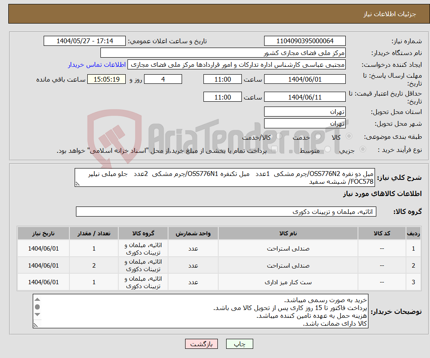Click the deadline date field 1404/06/01

point(304,79)
